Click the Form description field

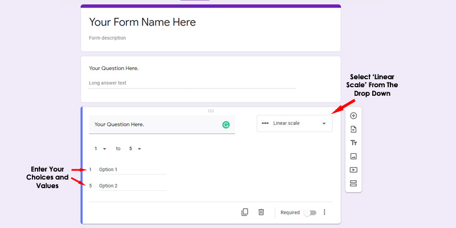point(107,38)
